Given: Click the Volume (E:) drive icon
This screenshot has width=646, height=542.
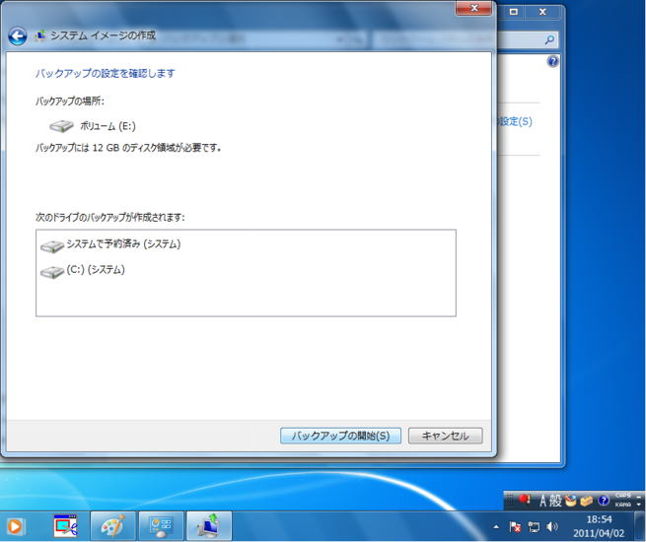Looking at the screenshot, I should click(61, 126).
